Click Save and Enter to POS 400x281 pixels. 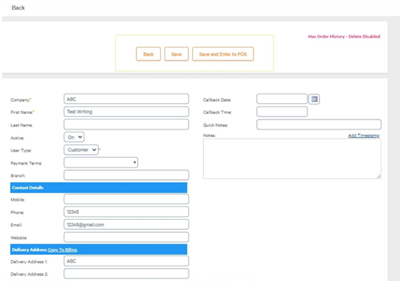click(x=223, y=54)
